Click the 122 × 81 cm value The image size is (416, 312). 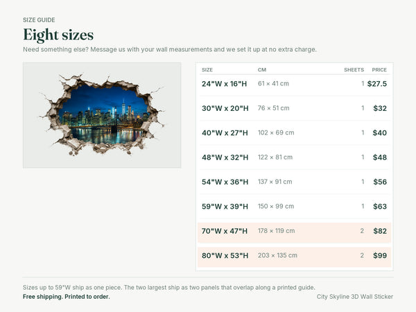pyautogui.click(x=275, y=157)
